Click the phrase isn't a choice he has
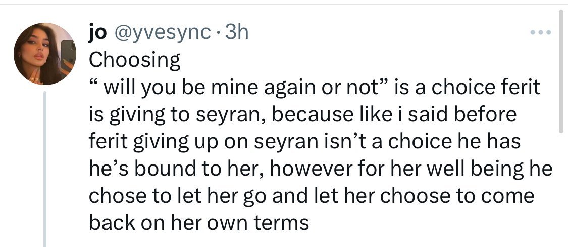Screen dimensions: 568x247 pos(425,142)
